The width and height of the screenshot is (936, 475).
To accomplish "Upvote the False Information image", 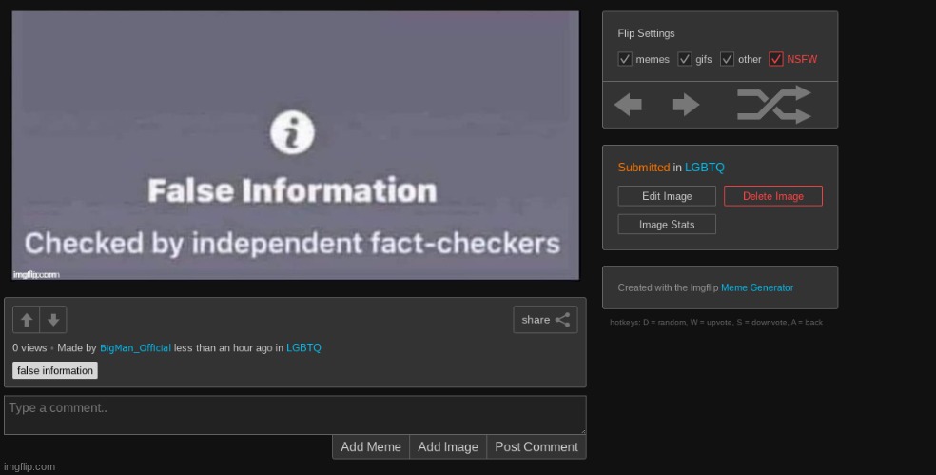I will (x=27, y=320).
